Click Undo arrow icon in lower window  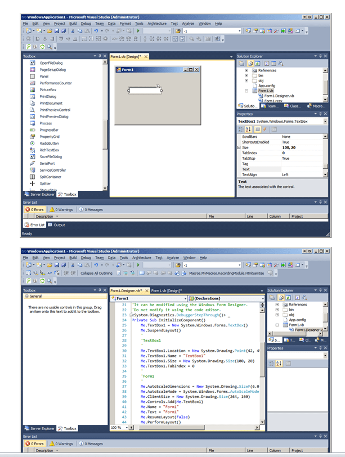tap(96, 265)
